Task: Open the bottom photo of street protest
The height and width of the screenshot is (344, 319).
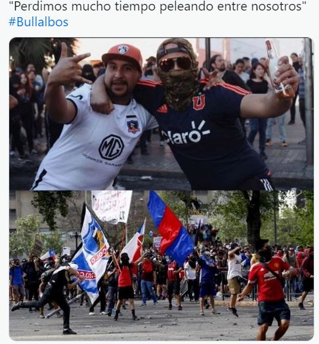Action: tap(161, 265)
